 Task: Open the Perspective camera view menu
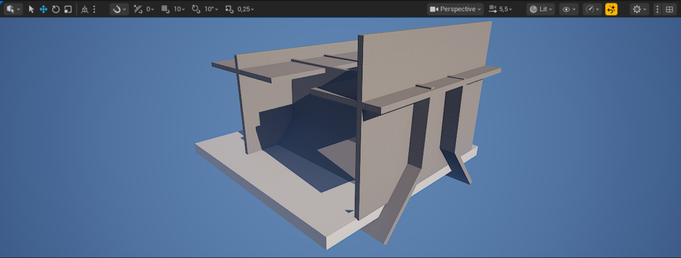coord(455,9)
